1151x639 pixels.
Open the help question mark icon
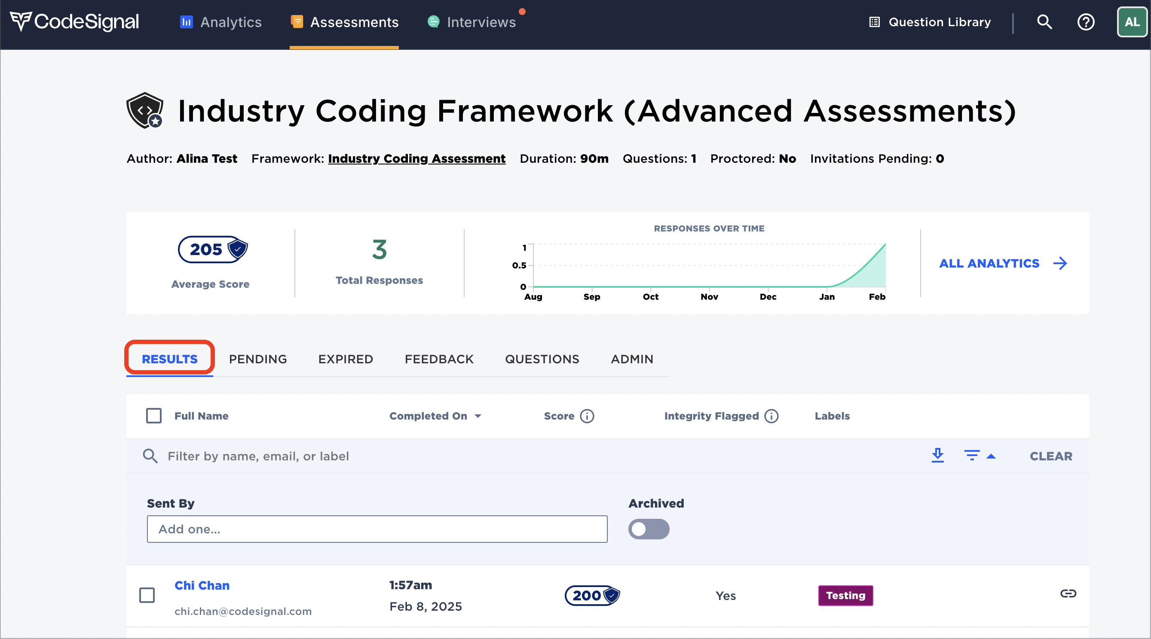click(x=1086, y=22)
